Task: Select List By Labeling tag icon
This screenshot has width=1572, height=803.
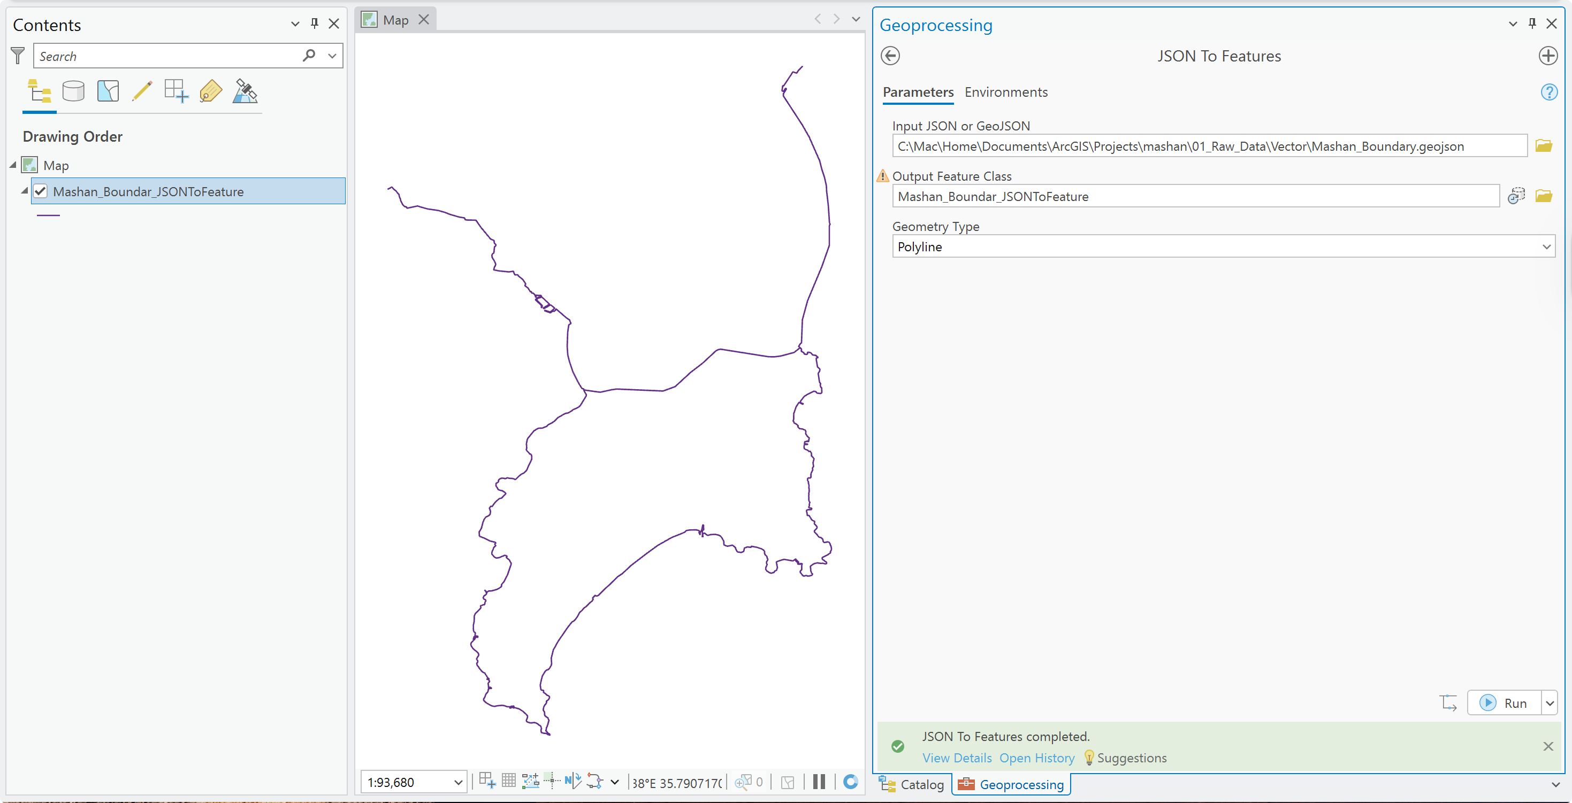Action: tap(210, 91)
